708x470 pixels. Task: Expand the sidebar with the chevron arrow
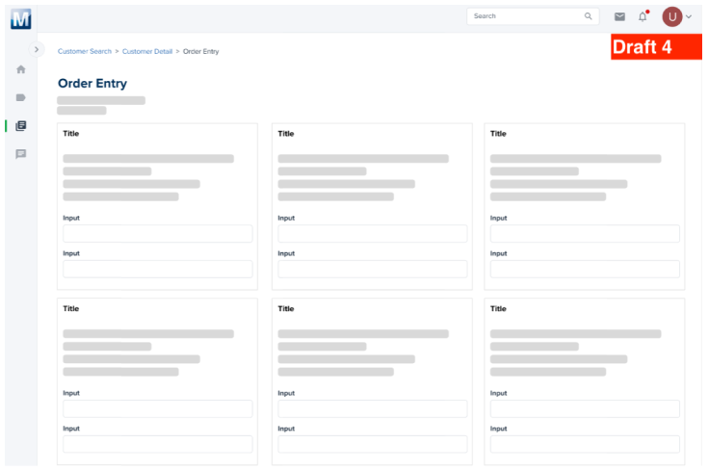[x=37, y=49]
